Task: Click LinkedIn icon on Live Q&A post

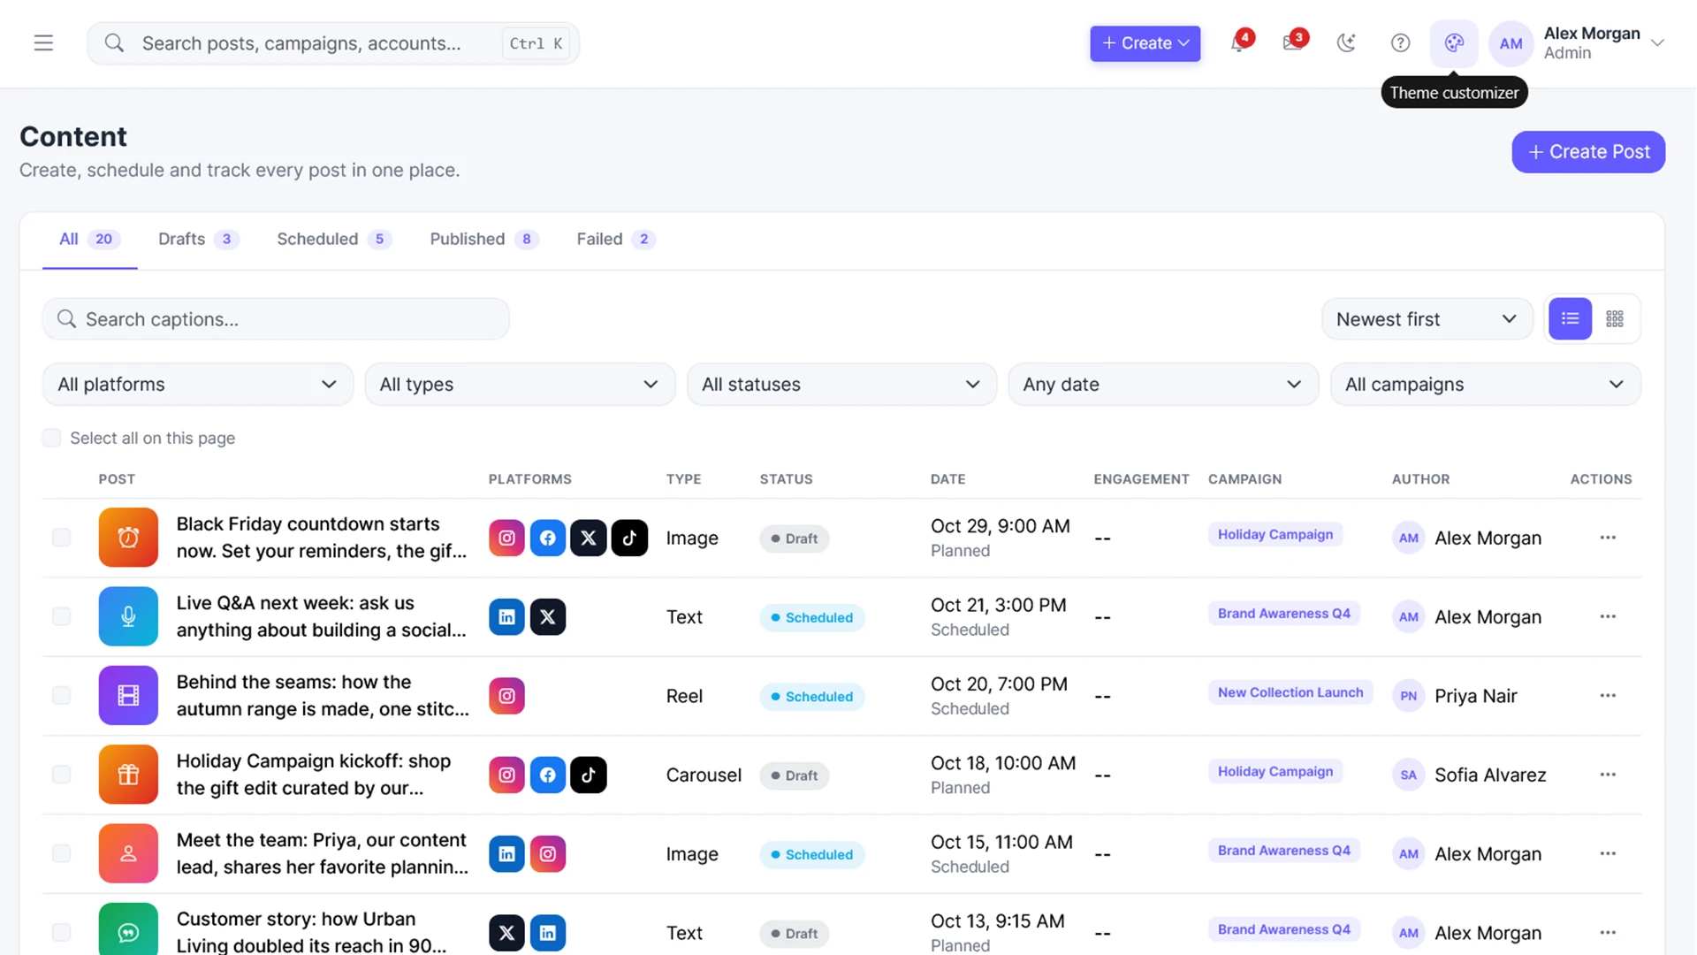Action: 506,616
